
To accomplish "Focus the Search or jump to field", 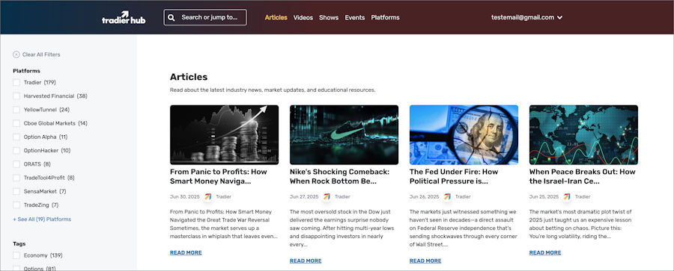I will (205, 18).
